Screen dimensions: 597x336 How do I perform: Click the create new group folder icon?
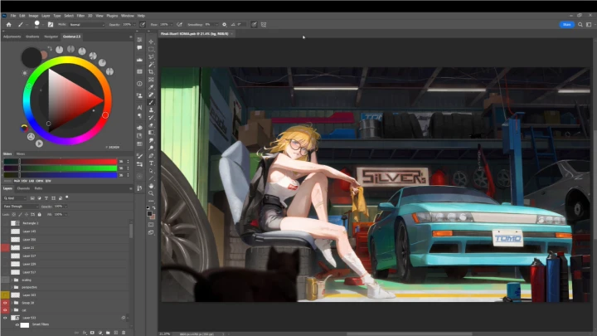click(x=108, y=333)
